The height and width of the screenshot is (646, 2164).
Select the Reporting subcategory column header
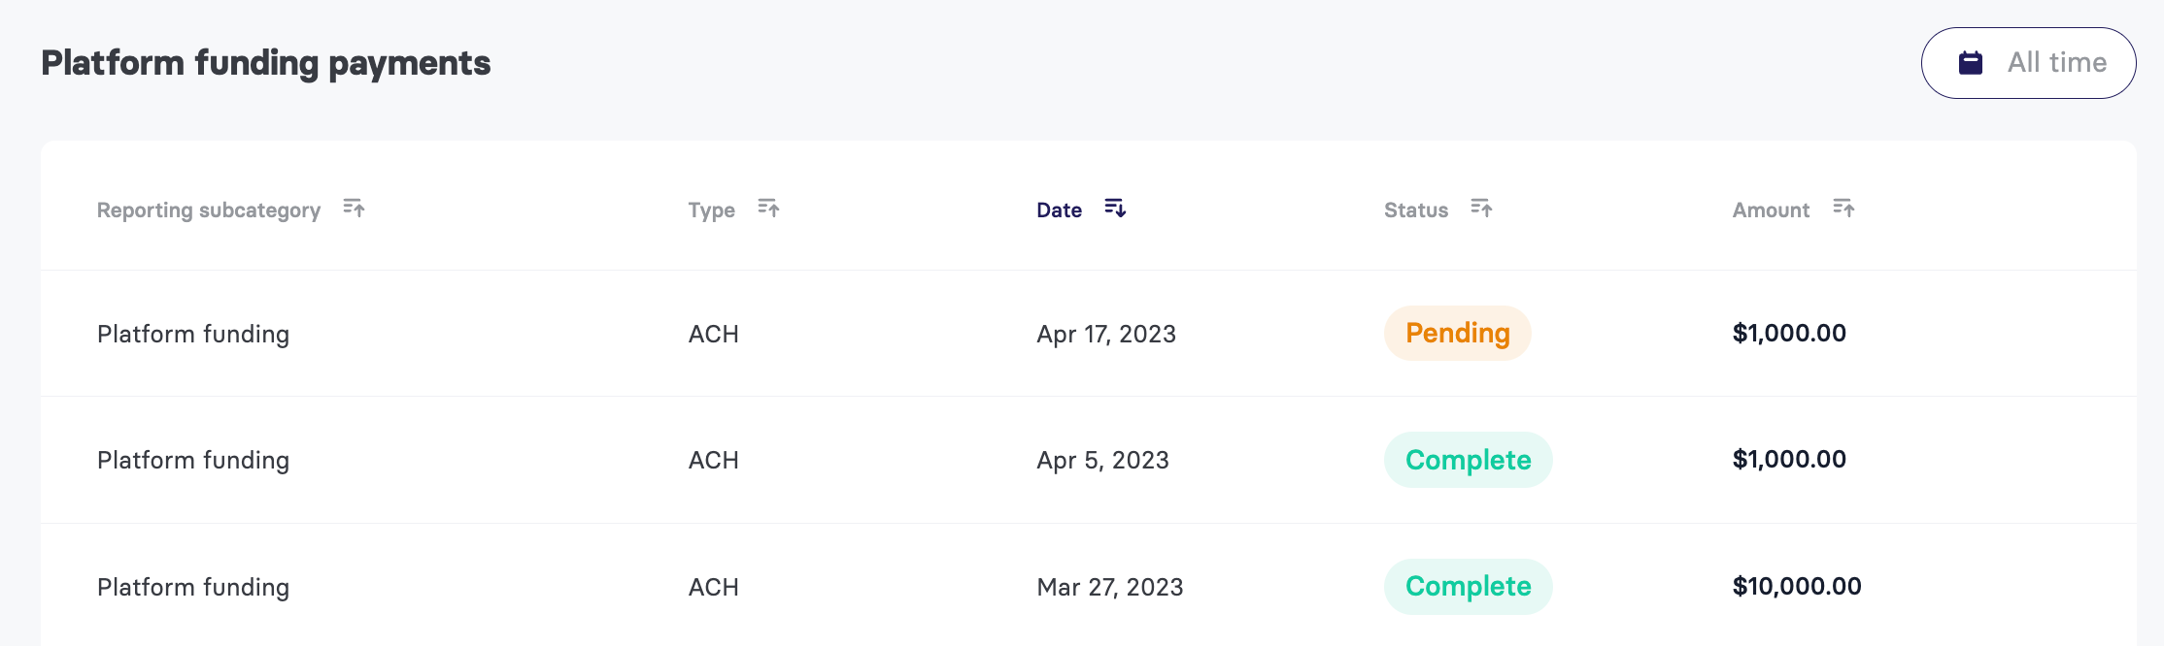click(209, 210)
